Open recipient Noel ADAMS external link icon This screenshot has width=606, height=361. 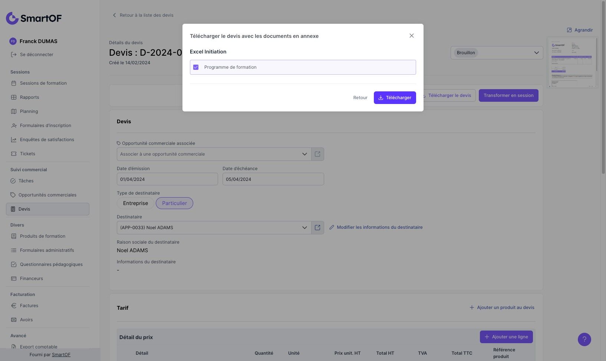(x=317, y=228)
